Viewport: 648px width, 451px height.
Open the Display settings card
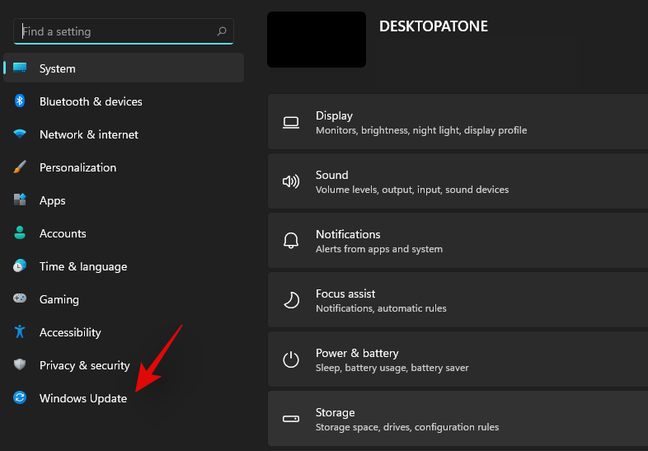click(458, 122)
